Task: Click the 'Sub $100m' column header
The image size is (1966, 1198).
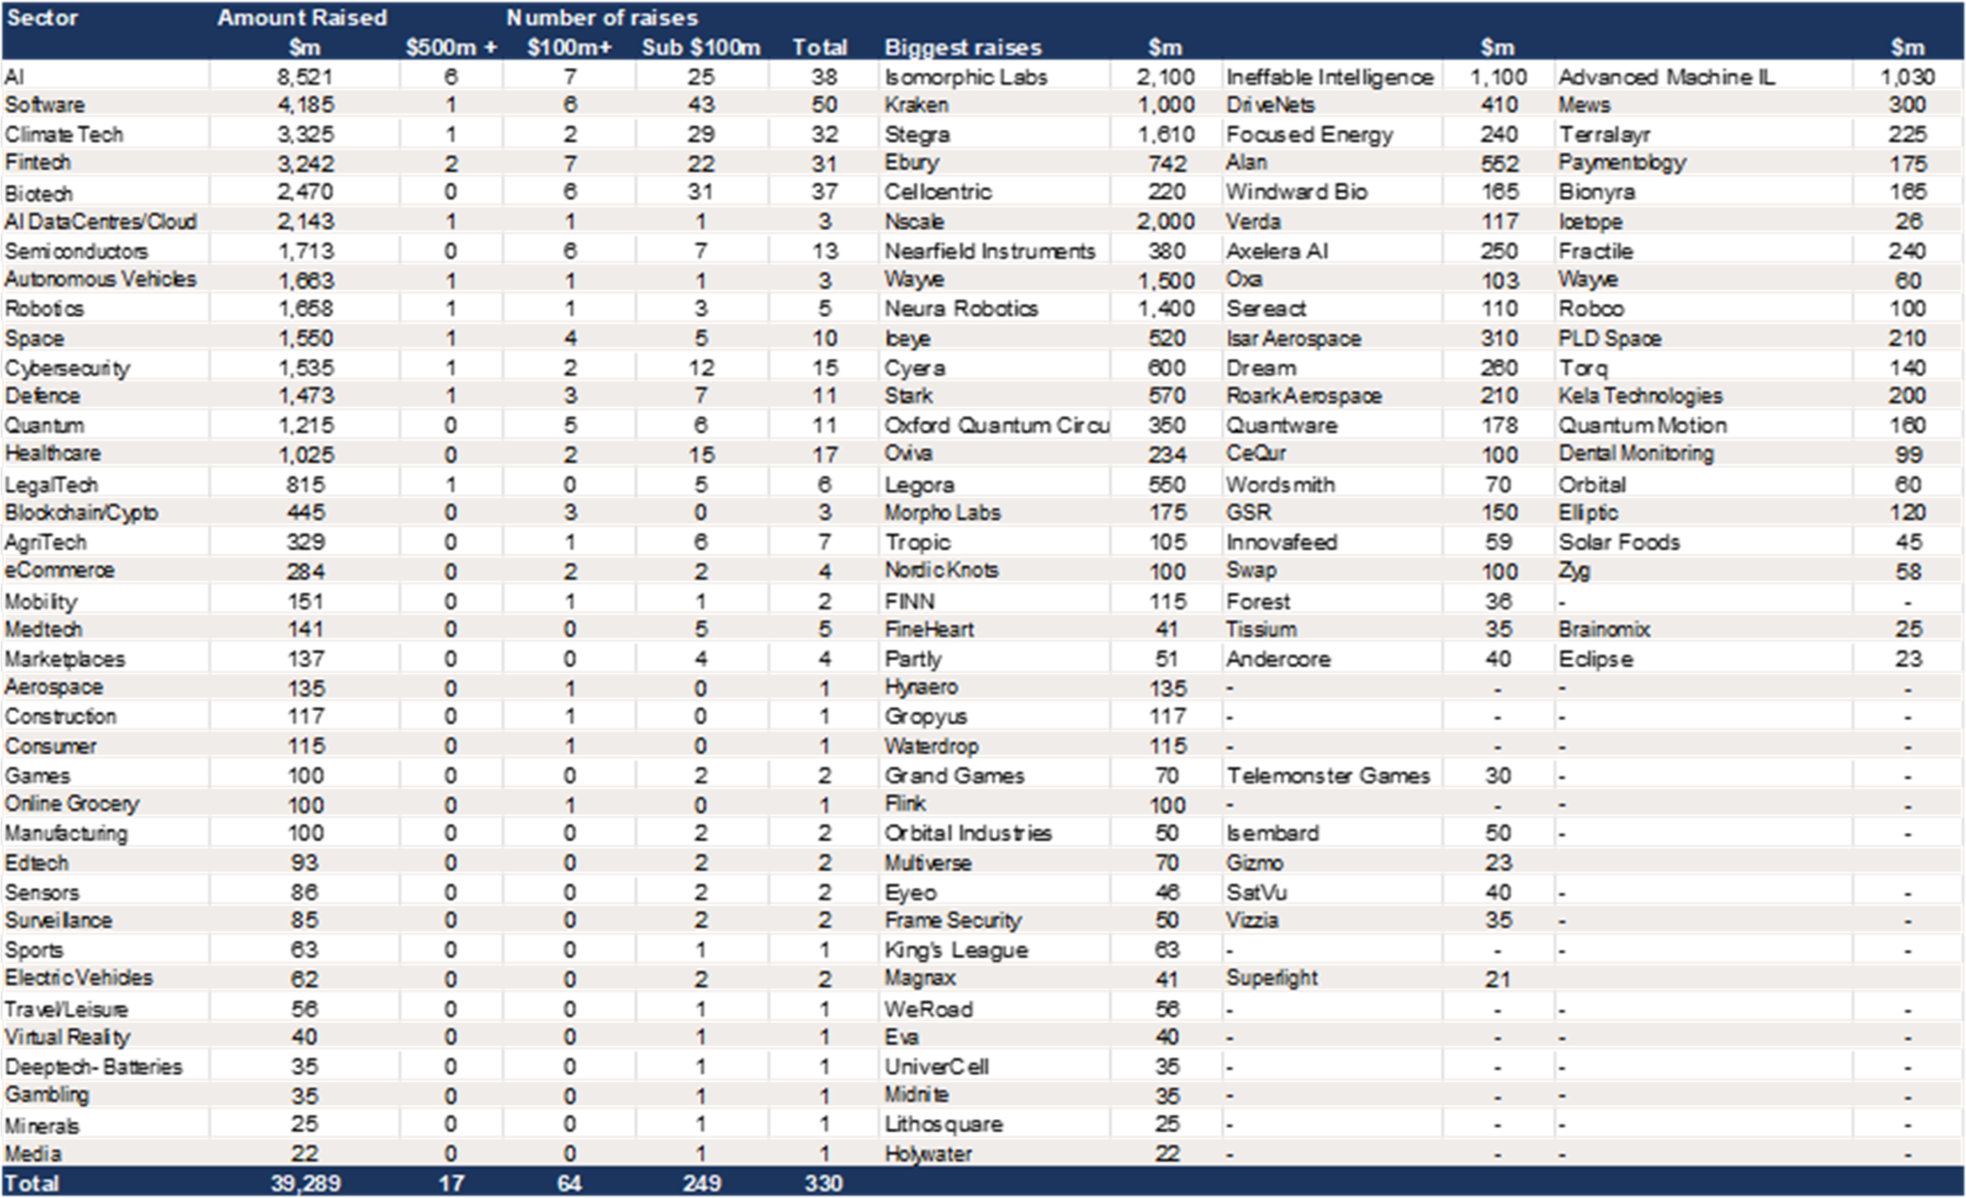Action: click(701, 47)
